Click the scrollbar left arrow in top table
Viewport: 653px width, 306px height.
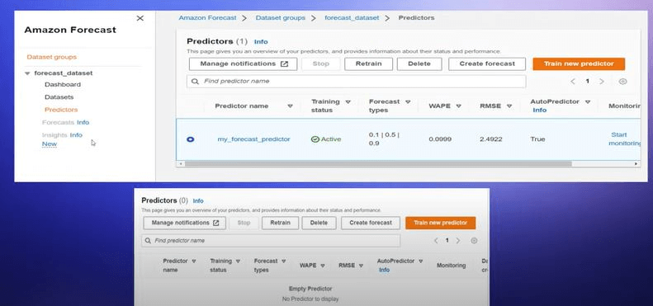click(x=180, y=164)
